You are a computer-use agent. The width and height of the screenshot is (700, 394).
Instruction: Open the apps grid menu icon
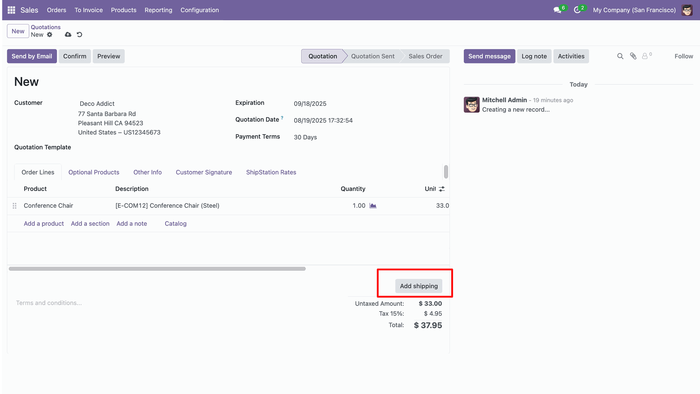coord(11,10)
